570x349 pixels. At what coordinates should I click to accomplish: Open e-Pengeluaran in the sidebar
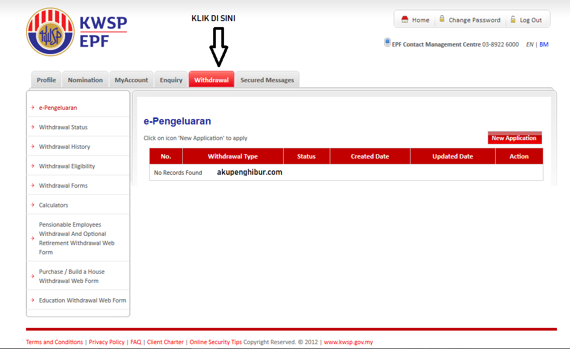click(x=58, y=108)
